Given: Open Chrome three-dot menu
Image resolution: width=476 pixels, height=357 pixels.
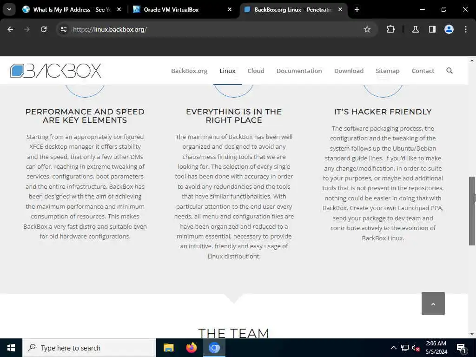Looking at the screenshot, I should click(x=466, y=29).
